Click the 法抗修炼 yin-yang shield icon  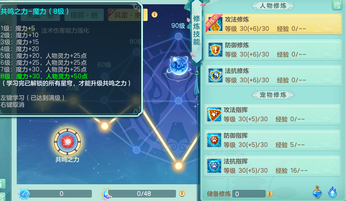click(x=215, y=75)
